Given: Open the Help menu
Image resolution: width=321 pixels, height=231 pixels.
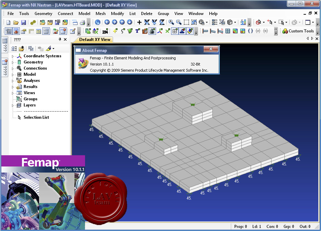Looking at the screenshot, I should [x=213, y=14].
